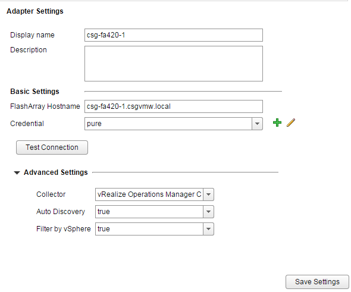Click the Adapter Settings title
The image size is (351, 292).
(35, 11)
